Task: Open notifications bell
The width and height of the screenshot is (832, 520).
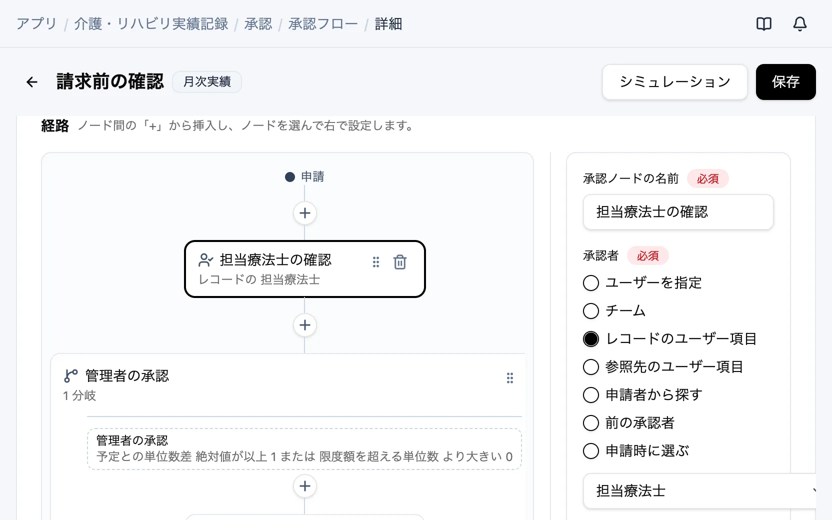Action: point(800,23)
